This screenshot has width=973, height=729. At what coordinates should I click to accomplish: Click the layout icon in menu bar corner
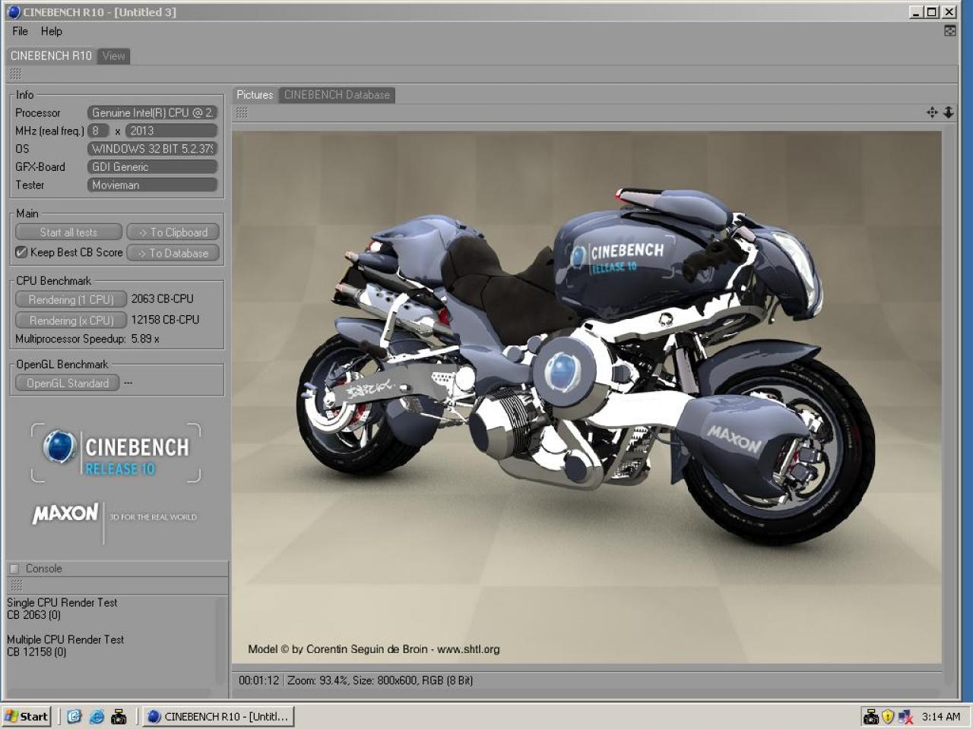point(950,31)
